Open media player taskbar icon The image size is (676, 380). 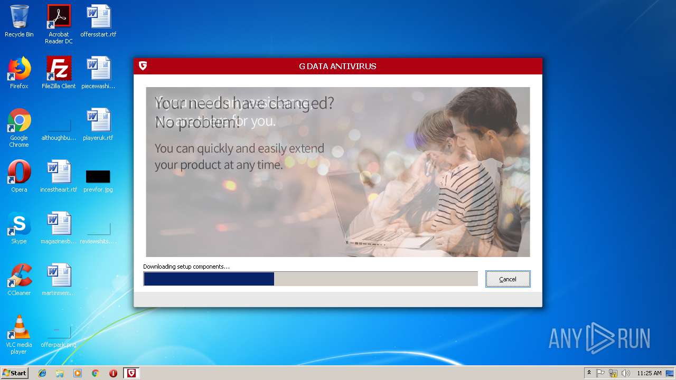point(78,373)
